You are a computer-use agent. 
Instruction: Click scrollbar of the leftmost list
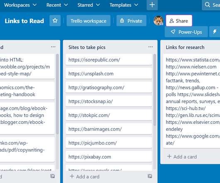(x=57, y=94)
